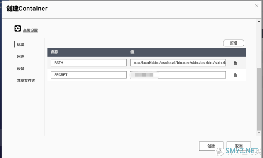Open the 高级设置 link
Viewport: 263px width, 158px height.
click(x=30, y=30)
